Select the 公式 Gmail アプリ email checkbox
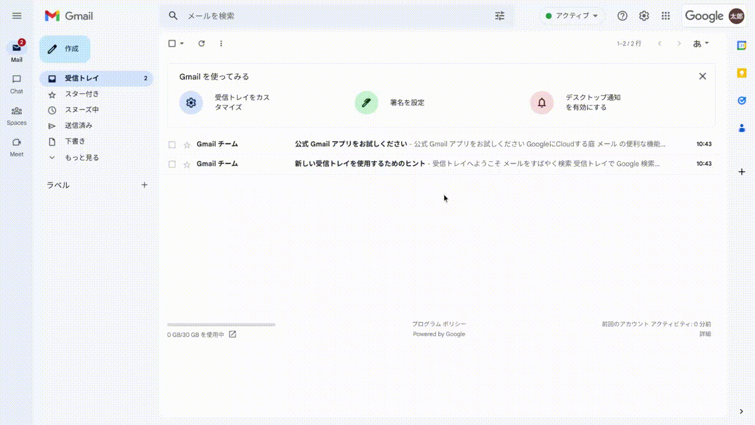 [x=172, y=145]
